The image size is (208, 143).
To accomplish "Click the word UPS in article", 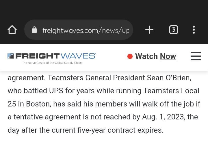I will pos(56,91).
